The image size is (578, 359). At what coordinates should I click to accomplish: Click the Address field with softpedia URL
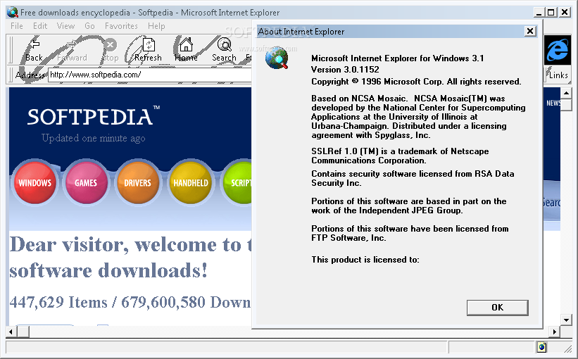coord(150,75)
